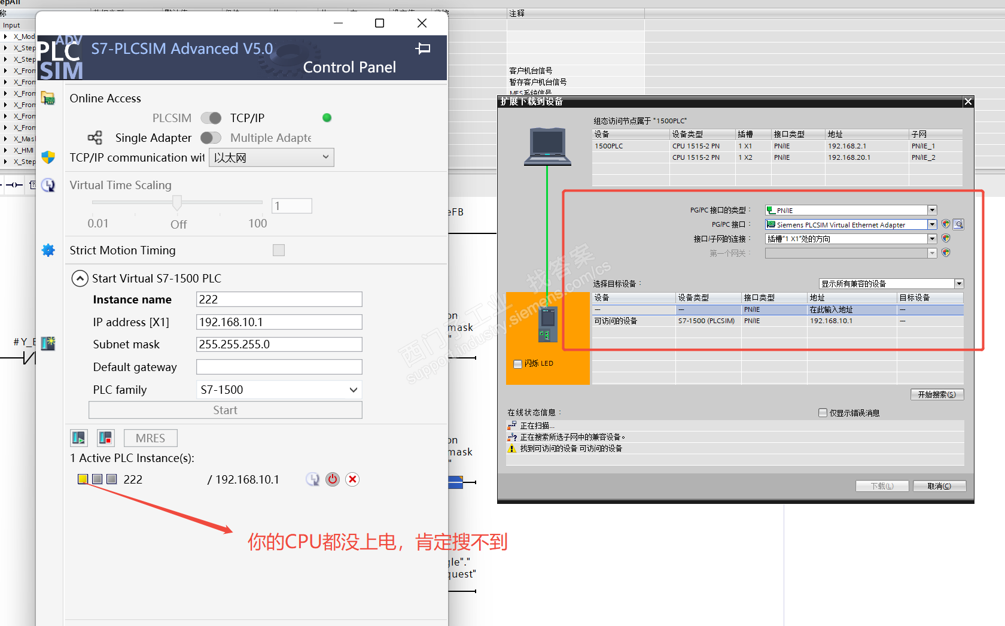Click the blue gear icon beside Strict Motion Timing

point(48,250)
